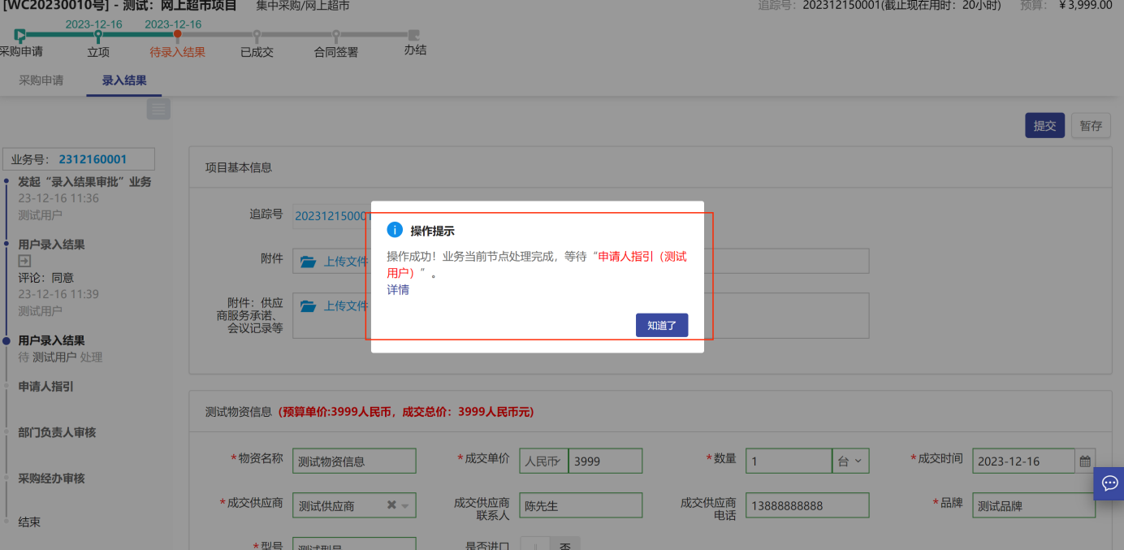Open the 成交供应商 dropdown arrow
Screen dimensions: 1124x550
click(405, 506)
